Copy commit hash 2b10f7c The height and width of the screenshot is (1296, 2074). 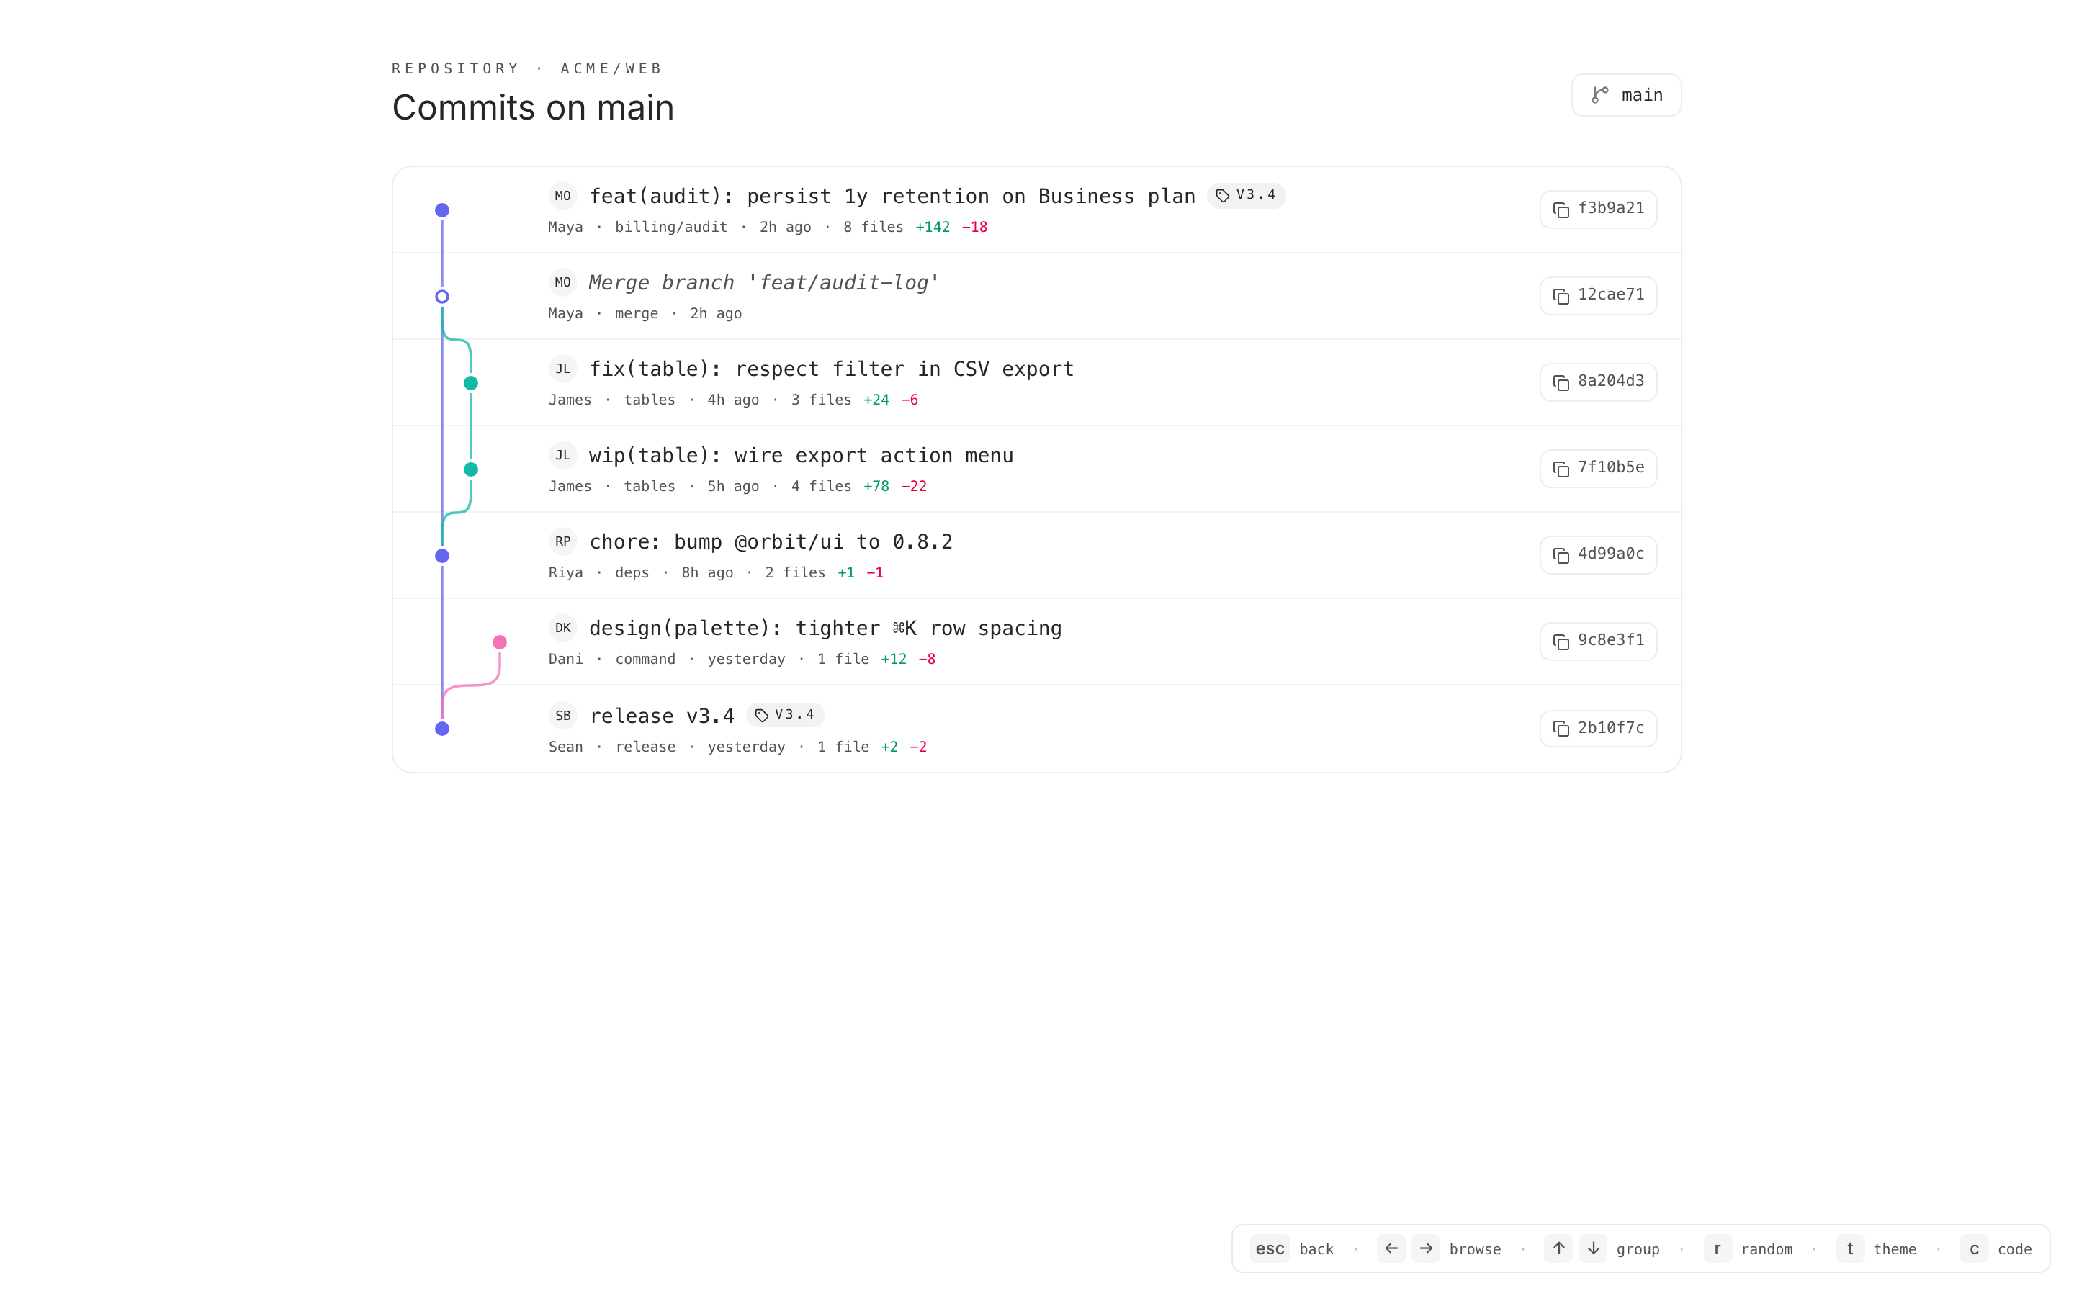[x=1597, y=729]
